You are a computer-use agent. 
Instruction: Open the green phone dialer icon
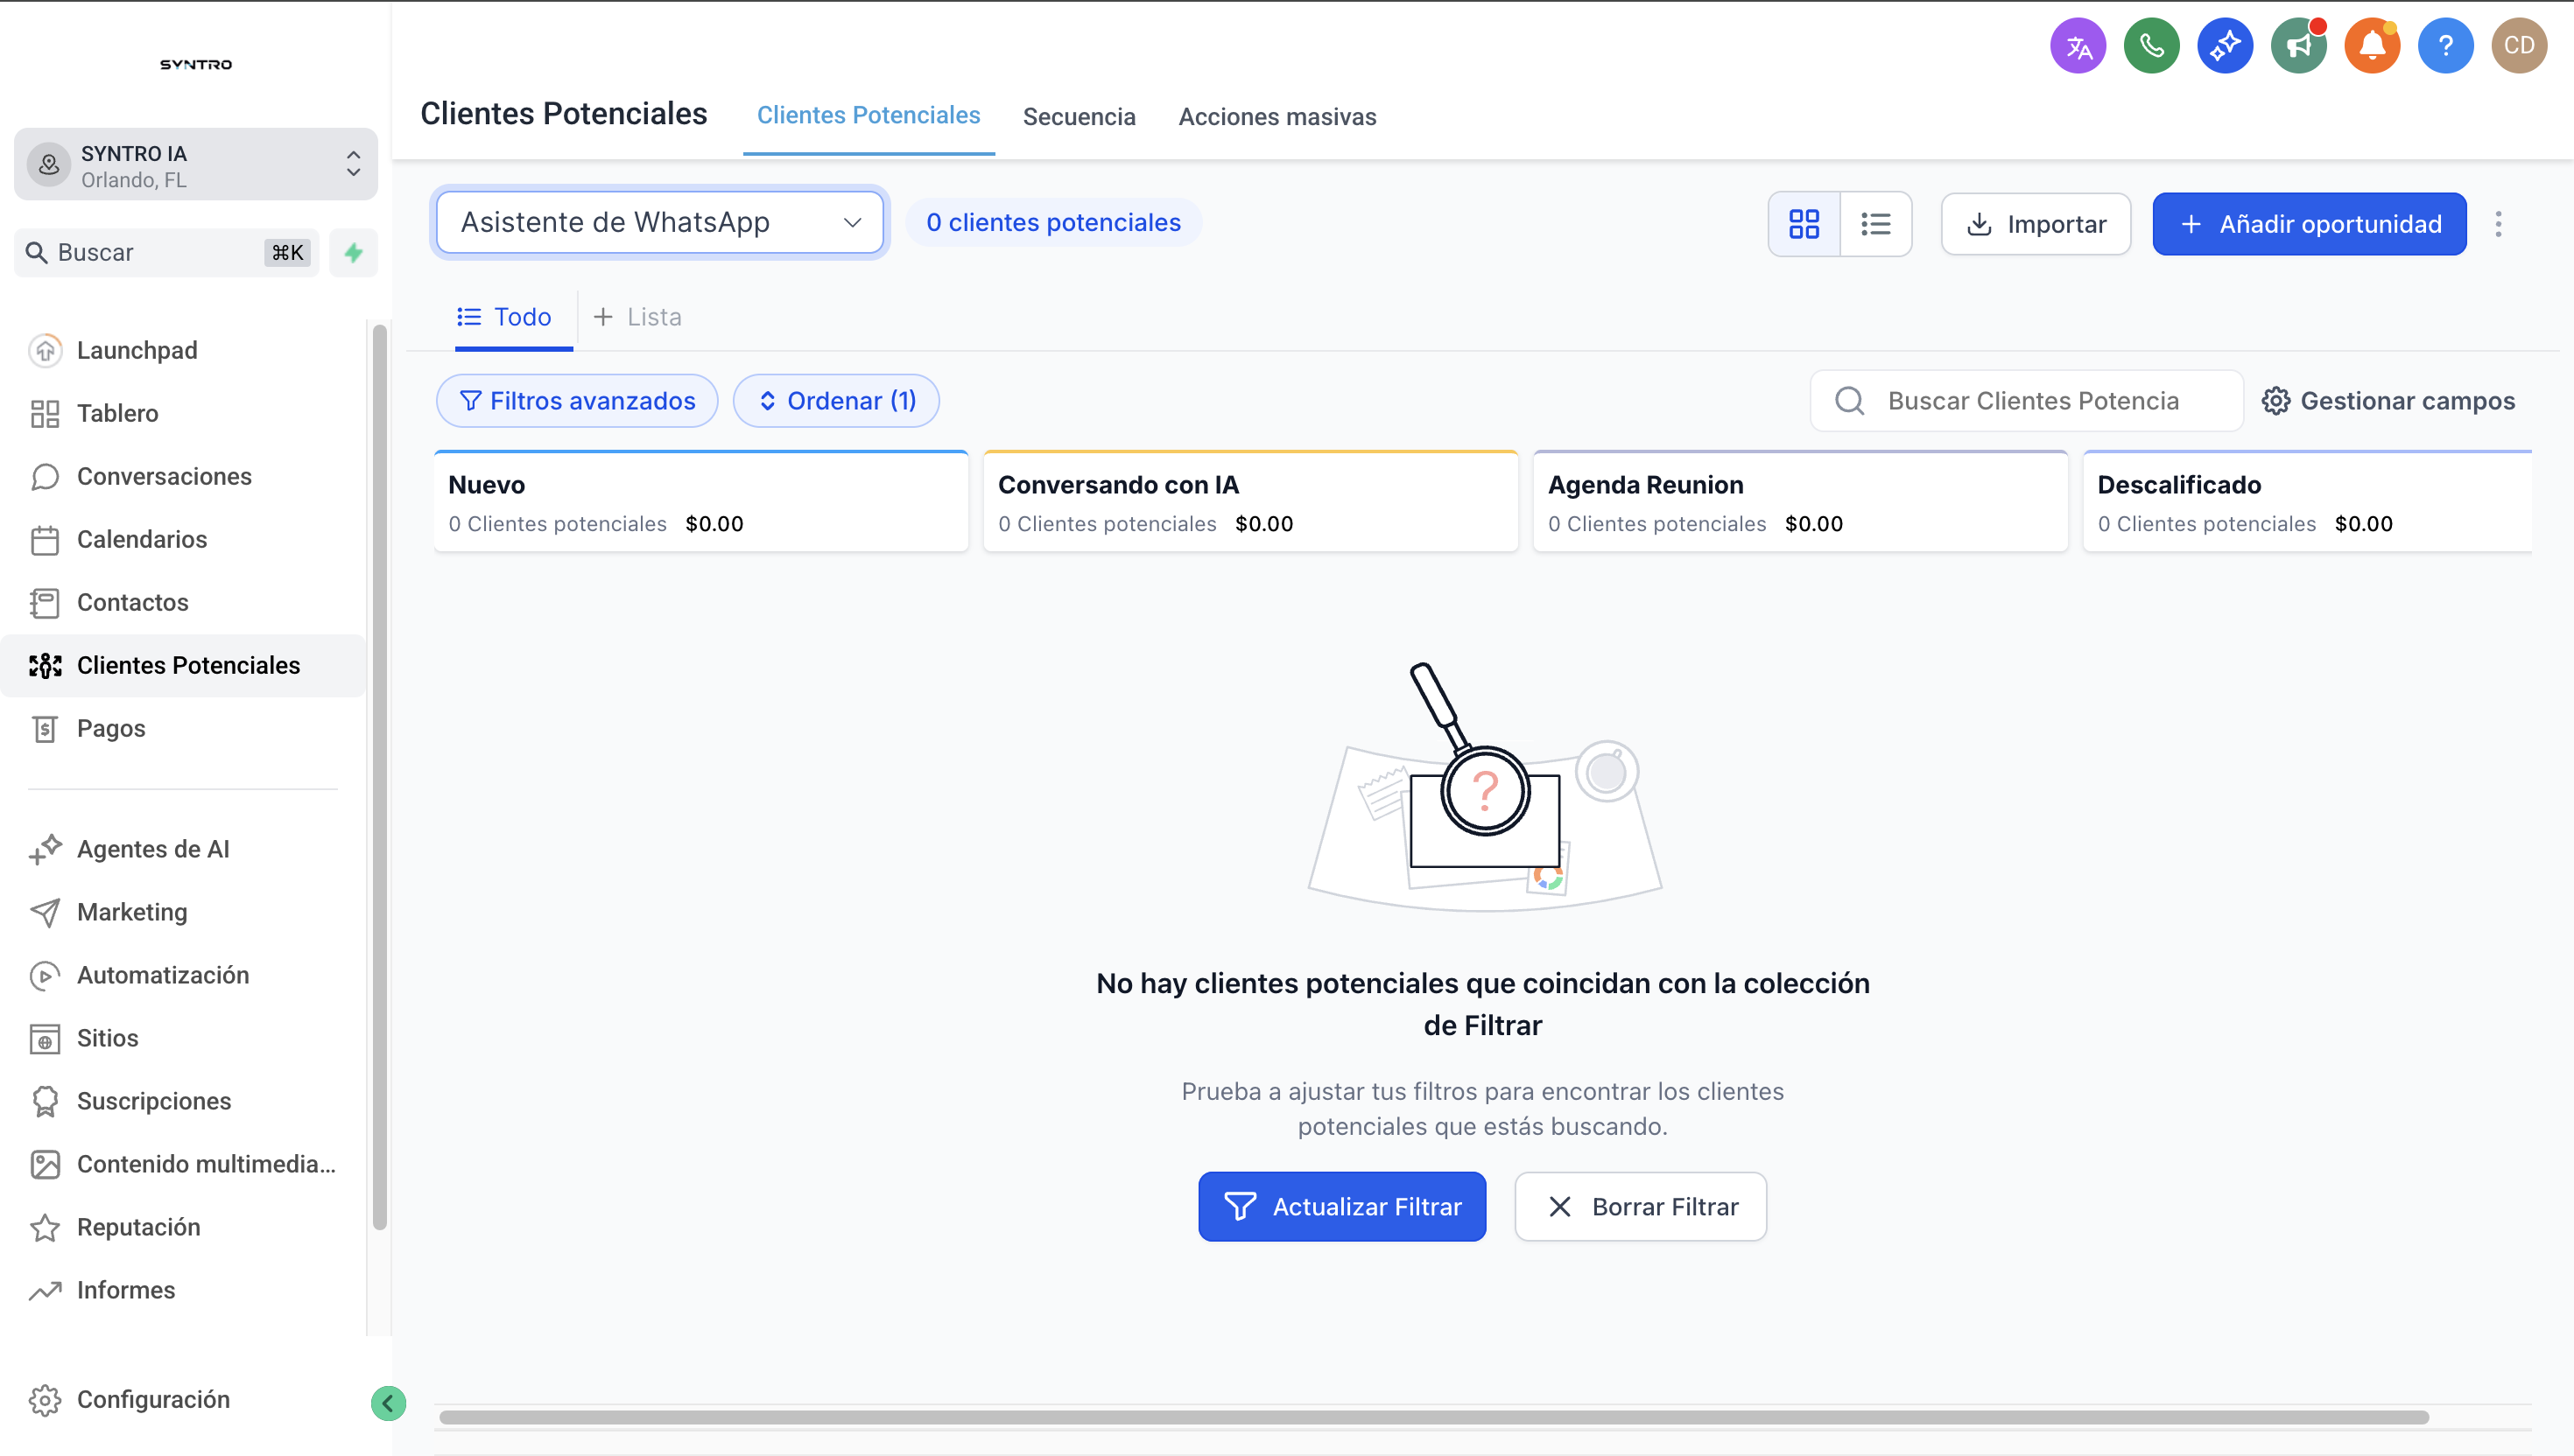[2151, 46]
